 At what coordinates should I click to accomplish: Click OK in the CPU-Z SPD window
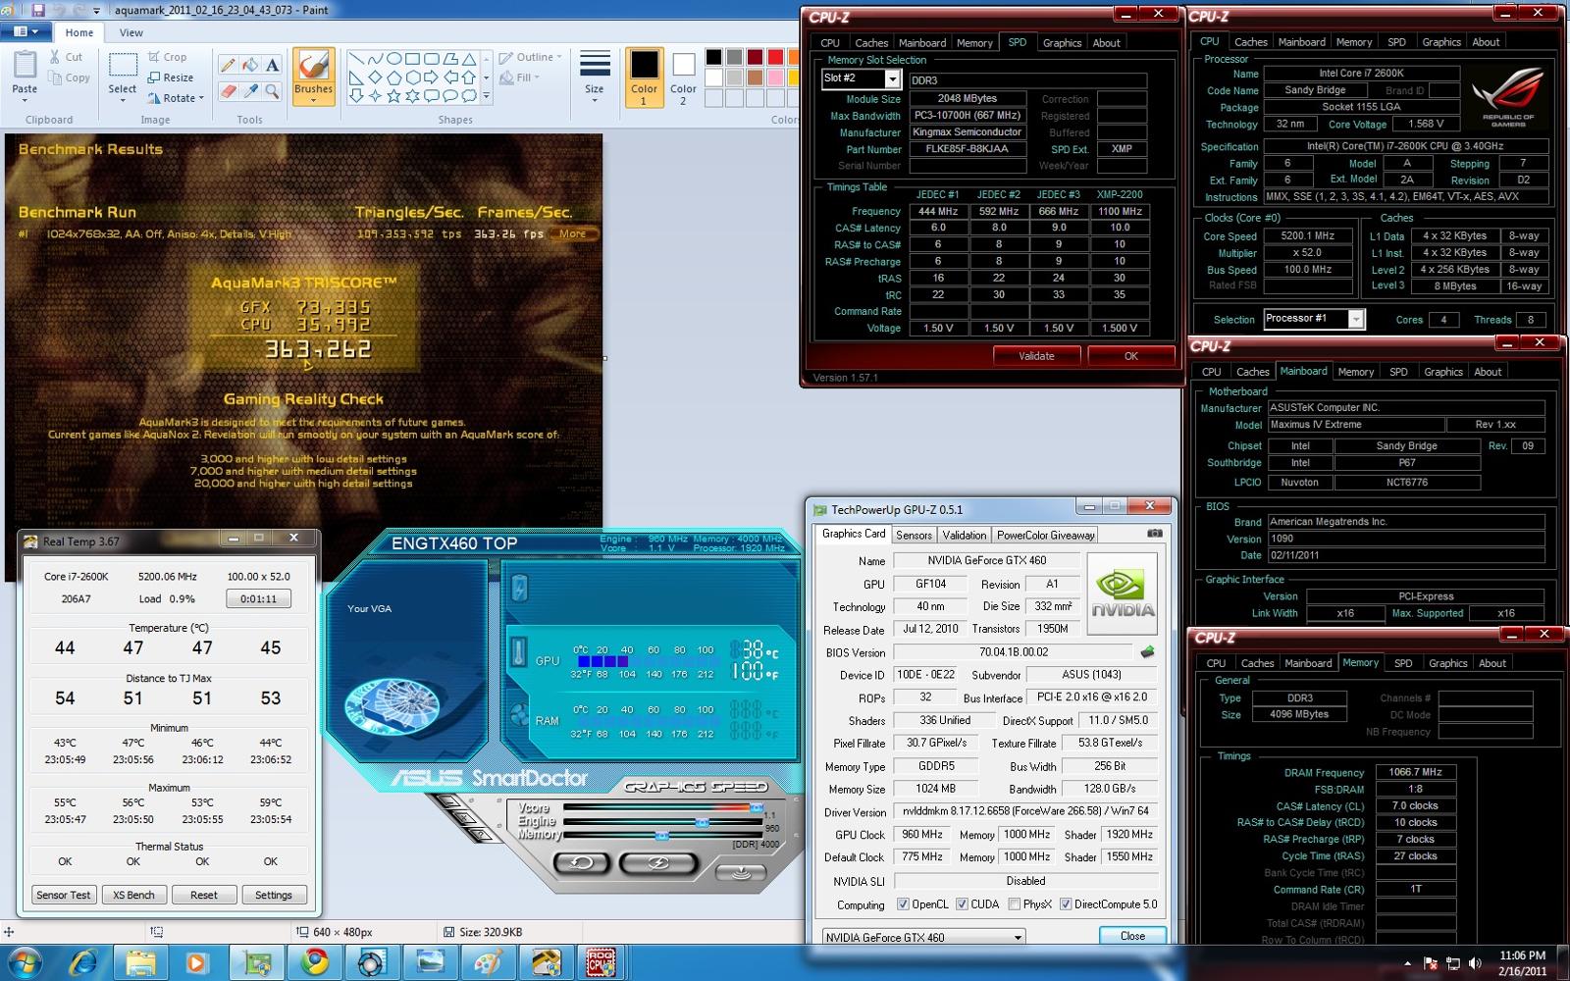(1130, 356)
